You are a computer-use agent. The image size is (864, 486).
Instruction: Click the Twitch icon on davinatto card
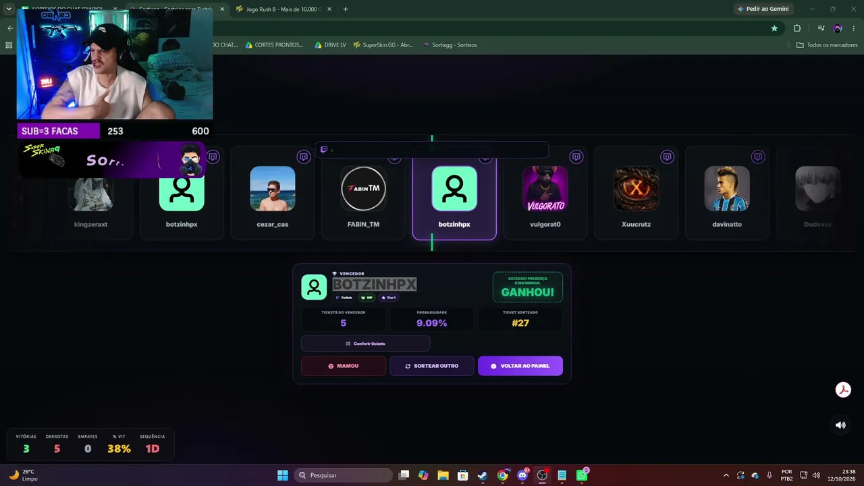point(758,157)
